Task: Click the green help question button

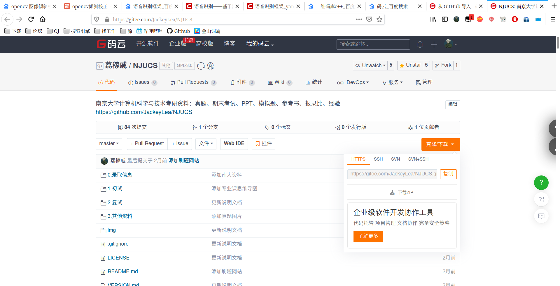Action: point(541,183)
